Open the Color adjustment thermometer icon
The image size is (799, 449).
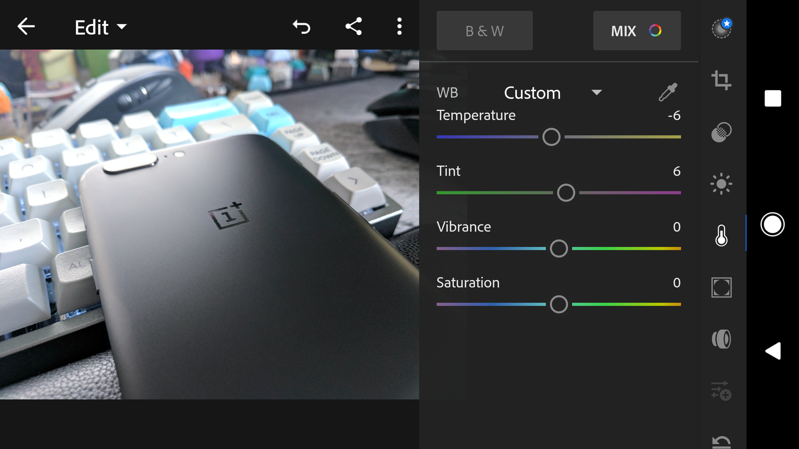click(x=721, y=234)
